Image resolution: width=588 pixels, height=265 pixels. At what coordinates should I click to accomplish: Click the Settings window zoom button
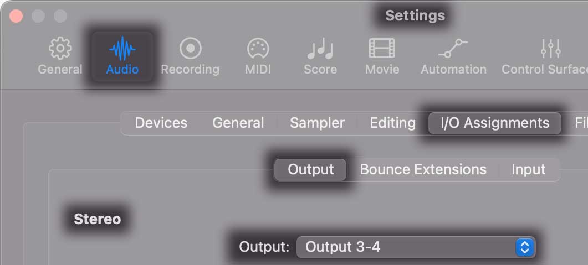click(60, 16)
